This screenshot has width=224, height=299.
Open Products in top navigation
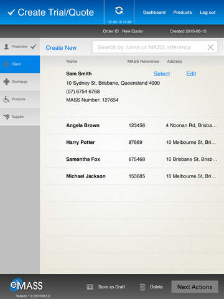tap(182, 12)
